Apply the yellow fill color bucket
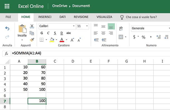Viewport: 170px width, 110px height. point(52,40)
